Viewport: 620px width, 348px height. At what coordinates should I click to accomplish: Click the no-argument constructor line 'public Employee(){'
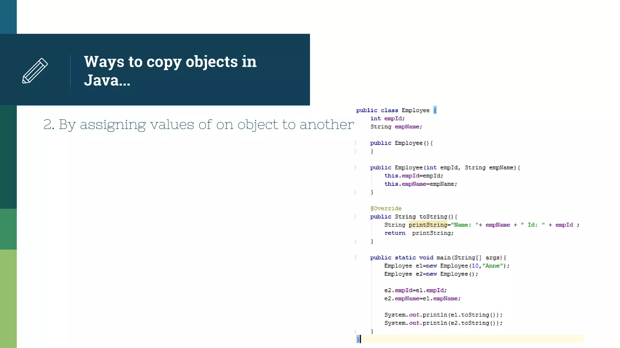401,143
